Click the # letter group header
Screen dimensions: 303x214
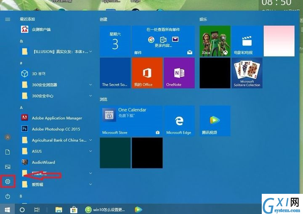pyautogui.click(x=21, y=63)
